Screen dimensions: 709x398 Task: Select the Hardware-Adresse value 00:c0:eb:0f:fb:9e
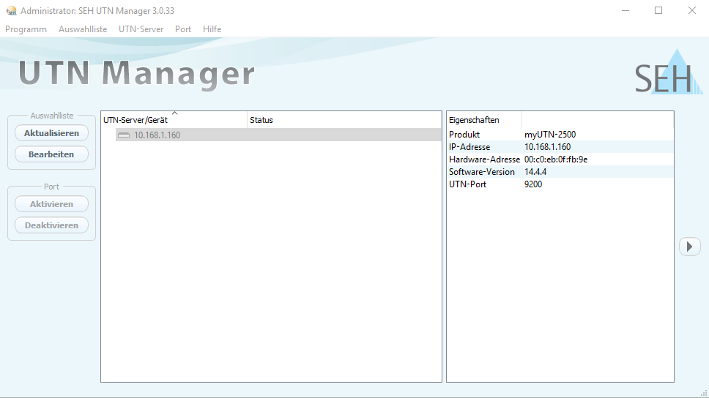pos(556,159)
